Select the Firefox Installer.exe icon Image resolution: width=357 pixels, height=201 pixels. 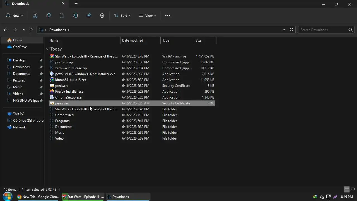(52, 92)
